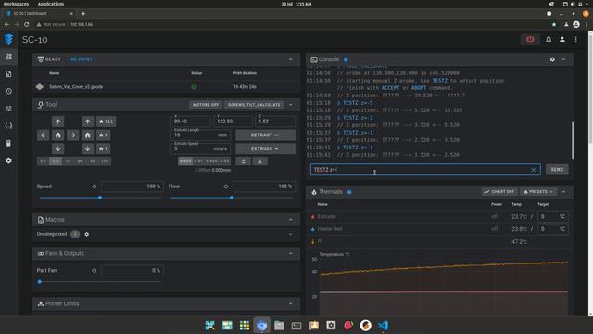Send the console command
This screenshot has width=593, height=334.
557,170
